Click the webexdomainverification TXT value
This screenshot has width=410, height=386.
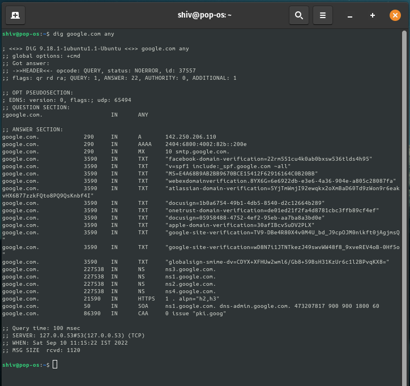click(x=280, y=181)
